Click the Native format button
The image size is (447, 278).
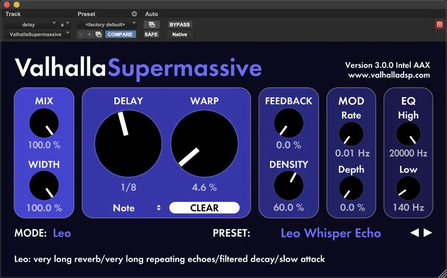(180, 34)
